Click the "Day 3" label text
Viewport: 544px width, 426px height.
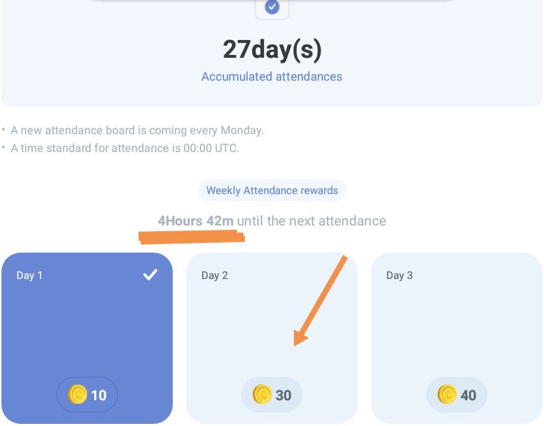pyautogui.click(x=400, y=275)
